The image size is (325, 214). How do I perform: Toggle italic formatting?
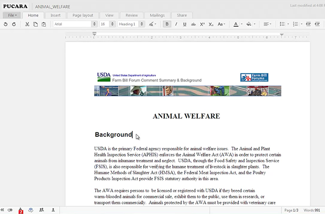176,24
